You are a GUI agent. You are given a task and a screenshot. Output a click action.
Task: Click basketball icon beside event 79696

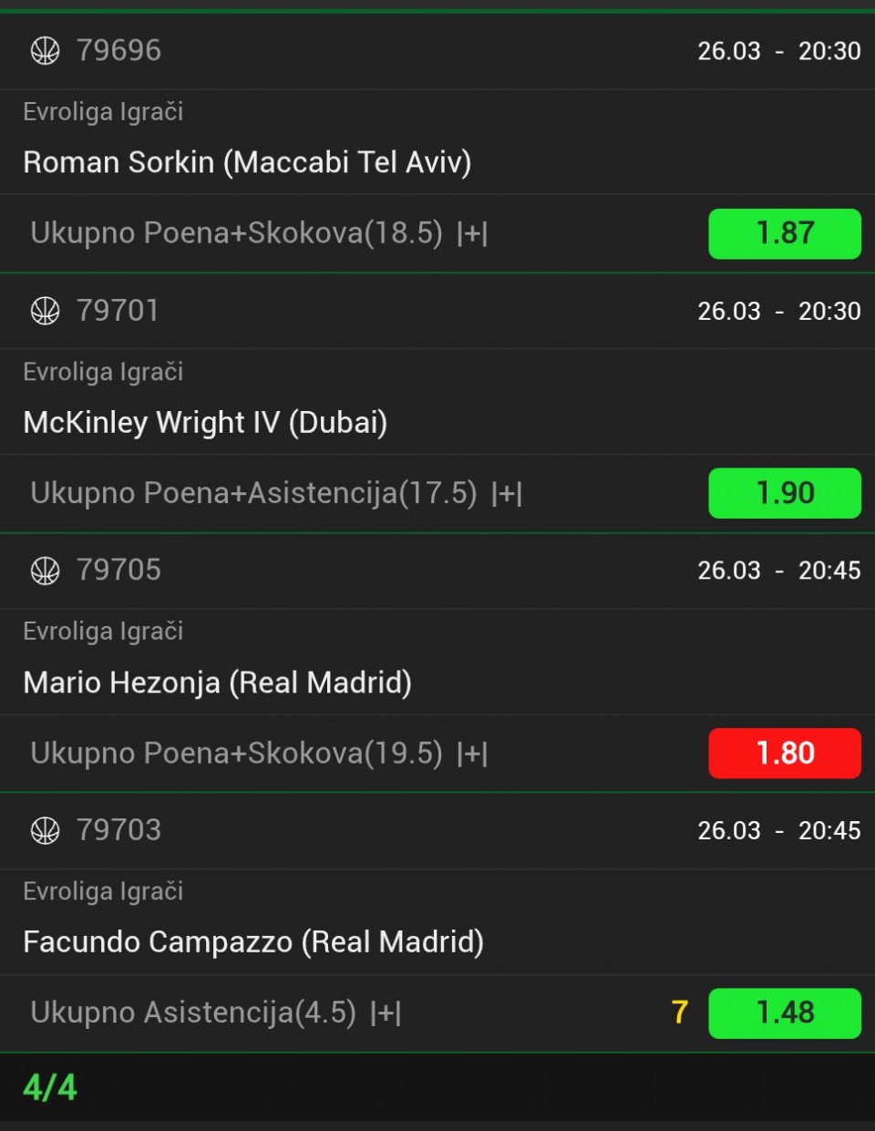45,51
